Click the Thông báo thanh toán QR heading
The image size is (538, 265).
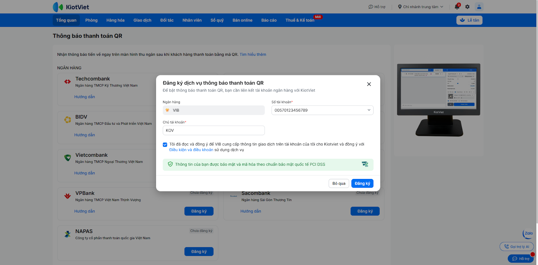[87, 36]
